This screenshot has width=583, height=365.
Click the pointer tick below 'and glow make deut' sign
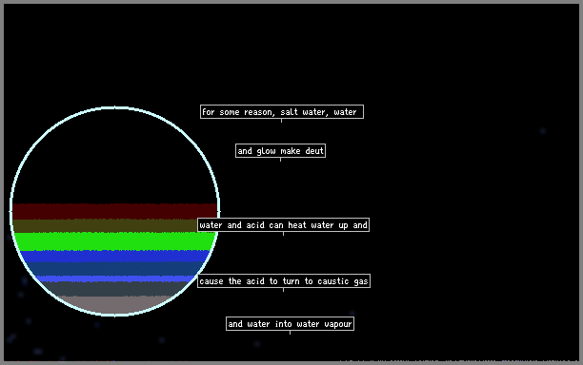[280, 160]
